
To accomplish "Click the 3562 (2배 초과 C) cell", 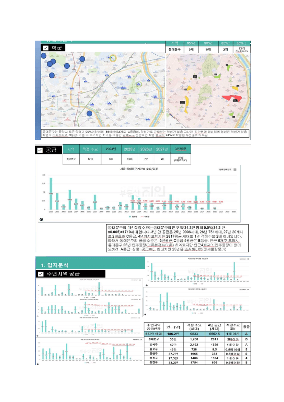I will click(x=181, y=159).
